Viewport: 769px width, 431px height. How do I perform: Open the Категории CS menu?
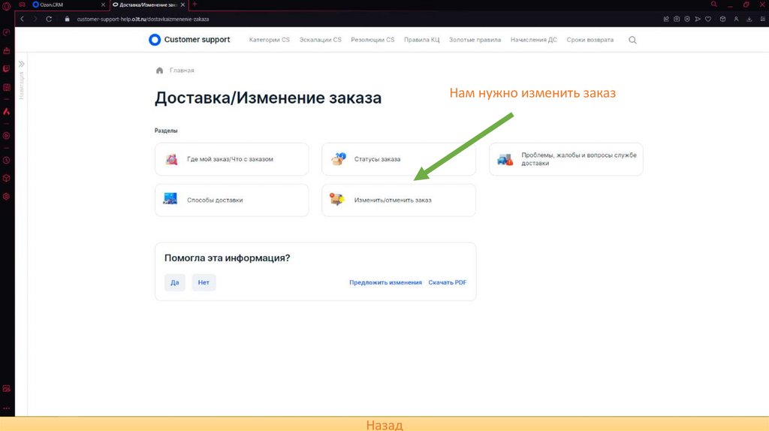(x=270, y=40)
